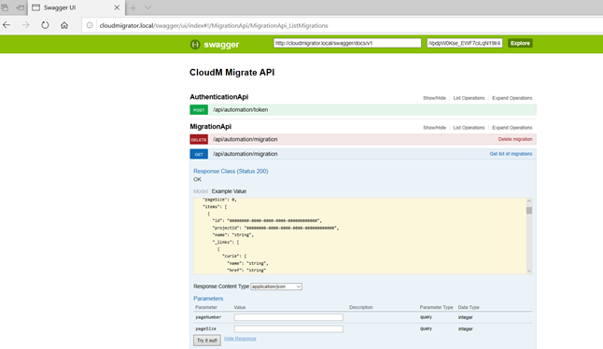Click the scroll down arrow of example box
The height and width of the screenshot is (349, 603).
click(x=529, y=271)
